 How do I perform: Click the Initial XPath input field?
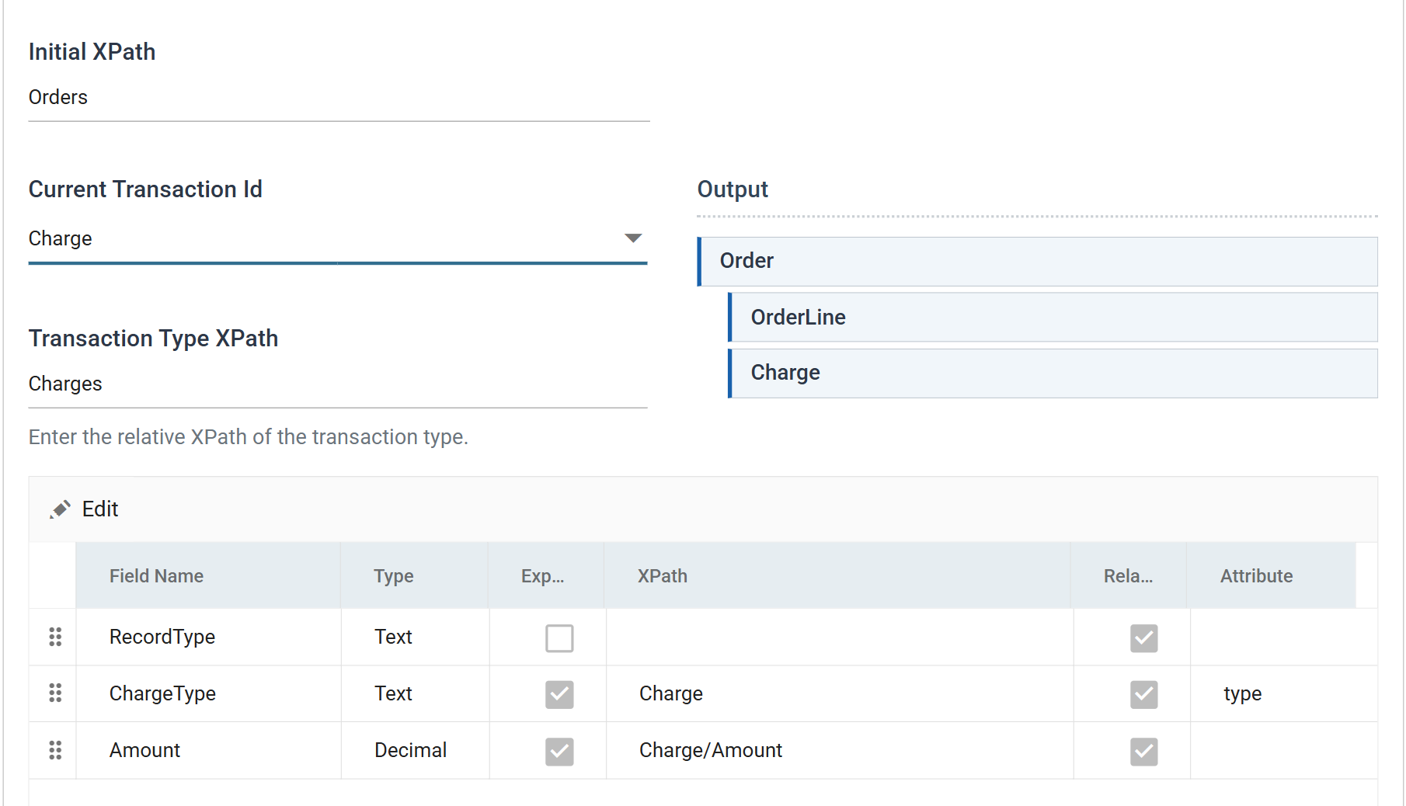(339, 98)
